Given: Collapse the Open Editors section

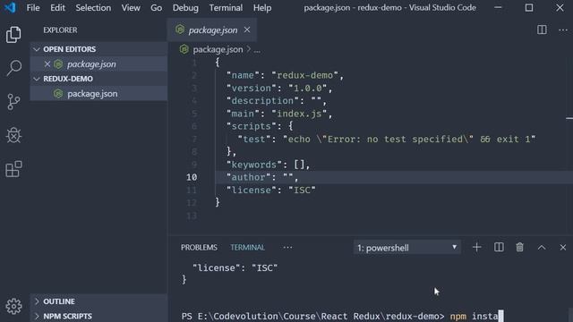Looking at the screenshot, I should 37,49.
